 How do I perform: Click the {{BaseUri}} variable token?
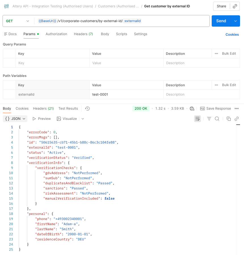point(47,21)
